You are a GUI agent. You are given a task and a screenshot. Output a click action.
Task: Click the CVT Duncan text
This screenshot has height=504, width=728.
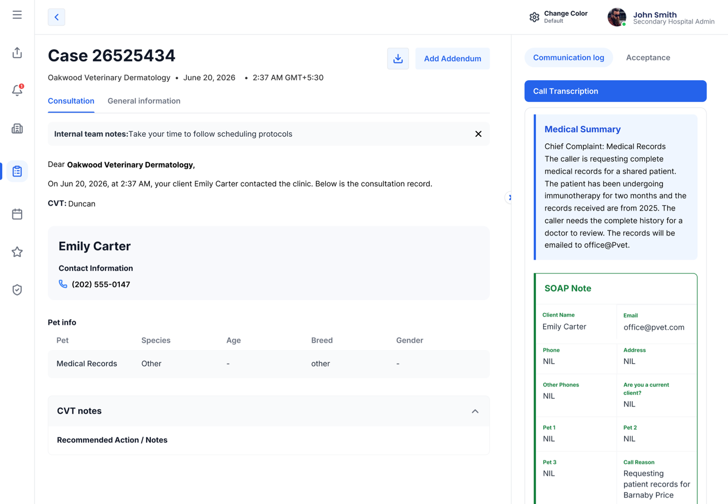click(x=72, y=204)
